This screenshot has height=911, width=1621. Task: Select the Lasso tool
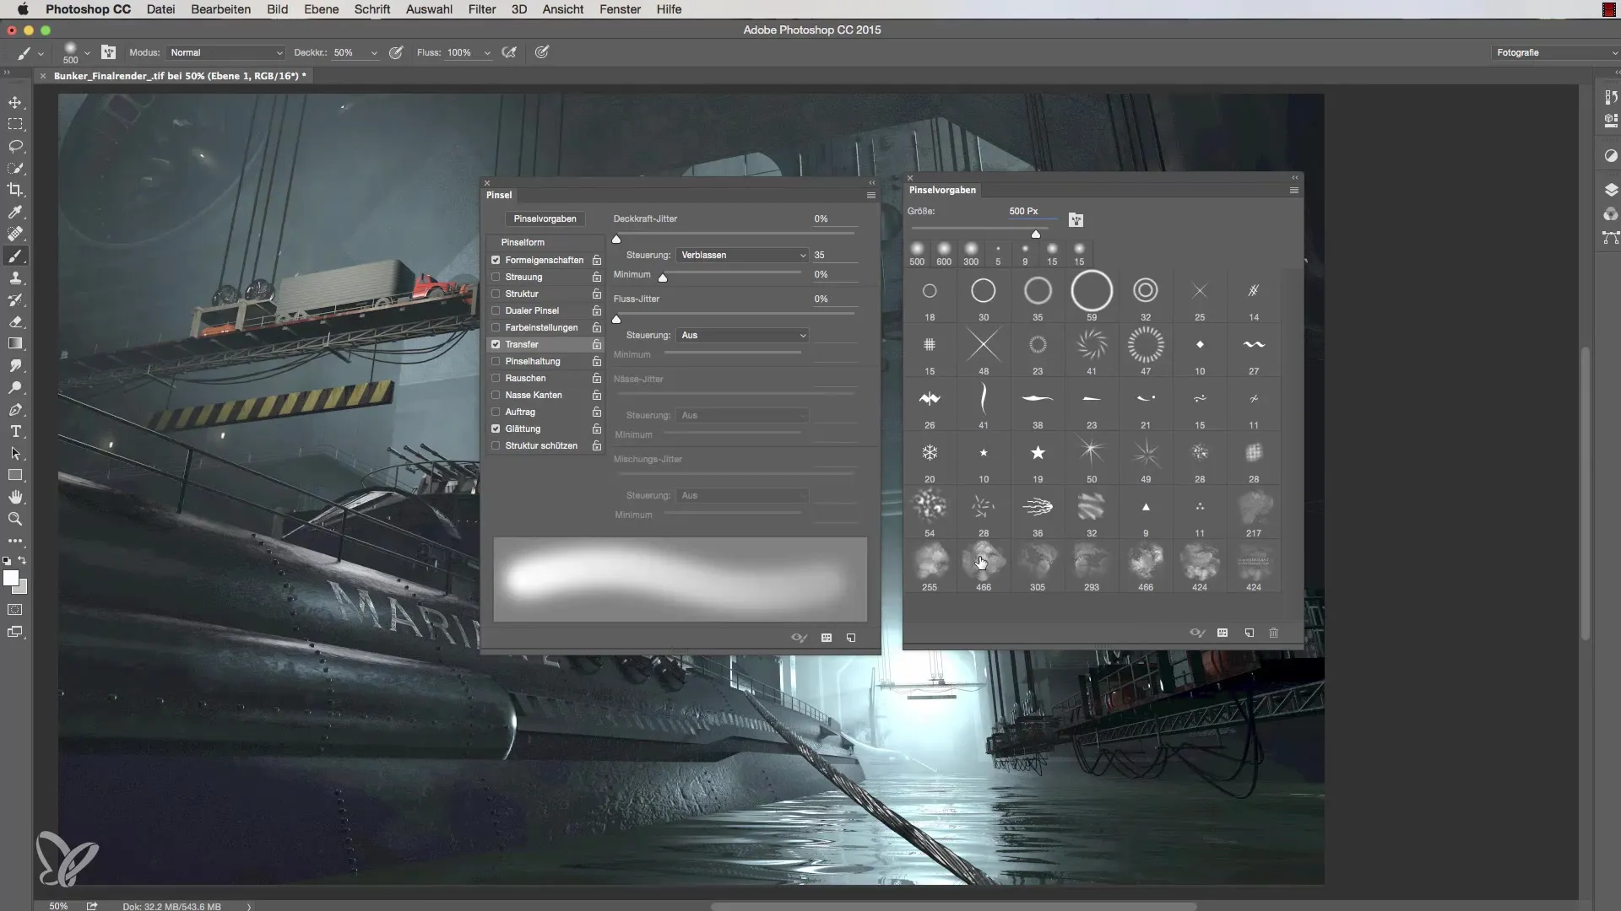click(x=15, y=146)
